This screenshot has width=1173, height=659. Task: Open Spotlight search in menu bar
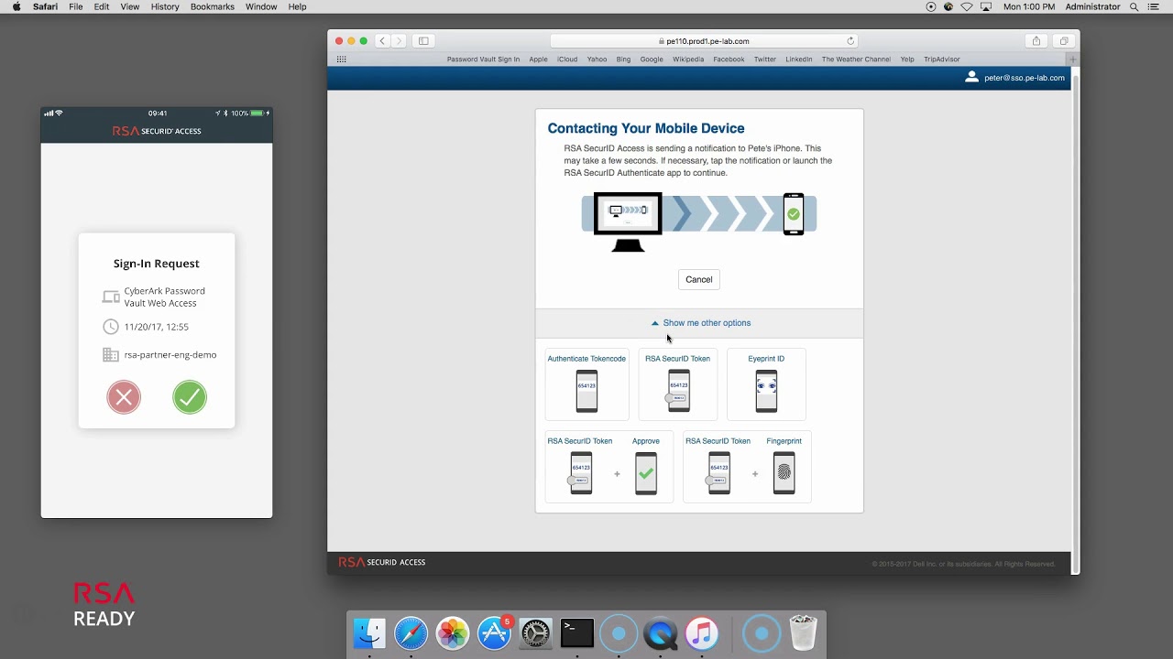point(1135,6)
